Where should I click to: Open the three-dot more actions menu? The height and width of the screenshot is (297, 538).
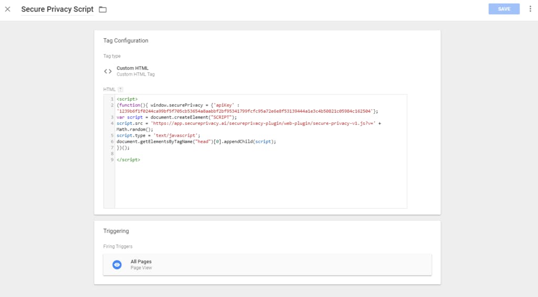point(530,9)
